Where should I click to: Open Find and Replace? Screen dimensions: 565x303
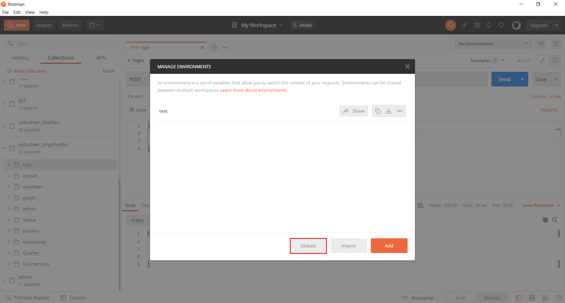(x=28, y=298)
